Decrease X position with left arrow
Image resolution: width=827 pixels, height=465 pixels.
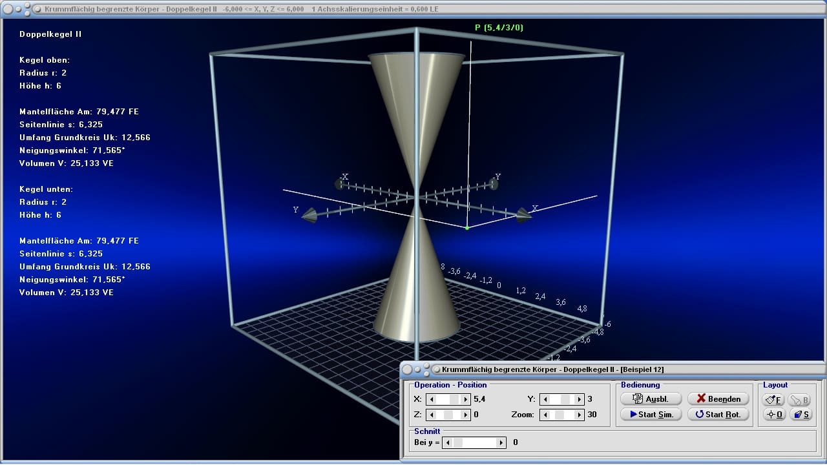tap(431, 400)
